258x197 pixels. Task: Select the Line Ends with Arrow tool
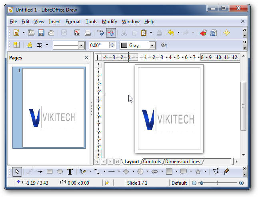point(40,172)
